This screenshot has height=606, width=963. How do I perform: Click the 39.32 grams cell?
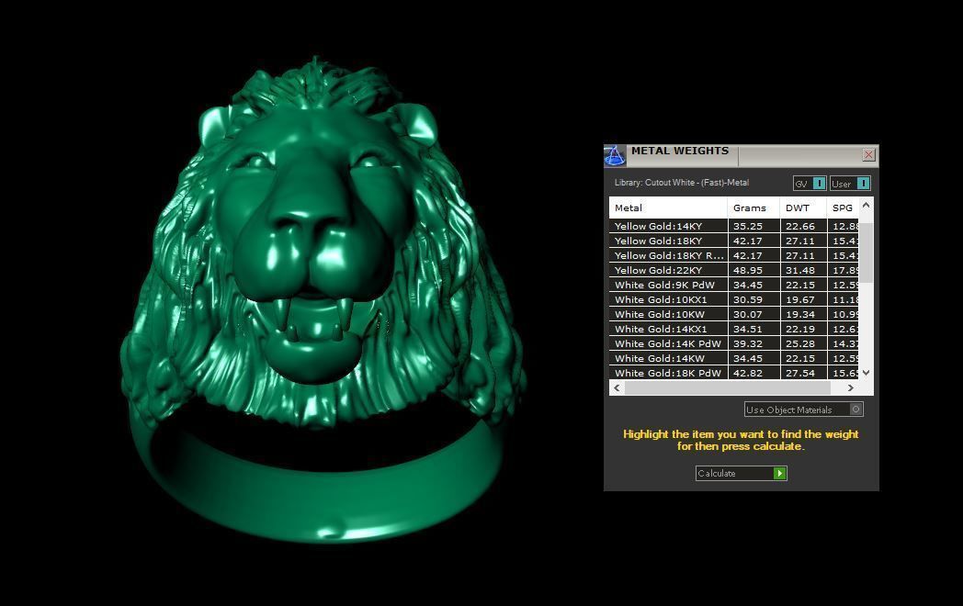click(x=753, y=343)
